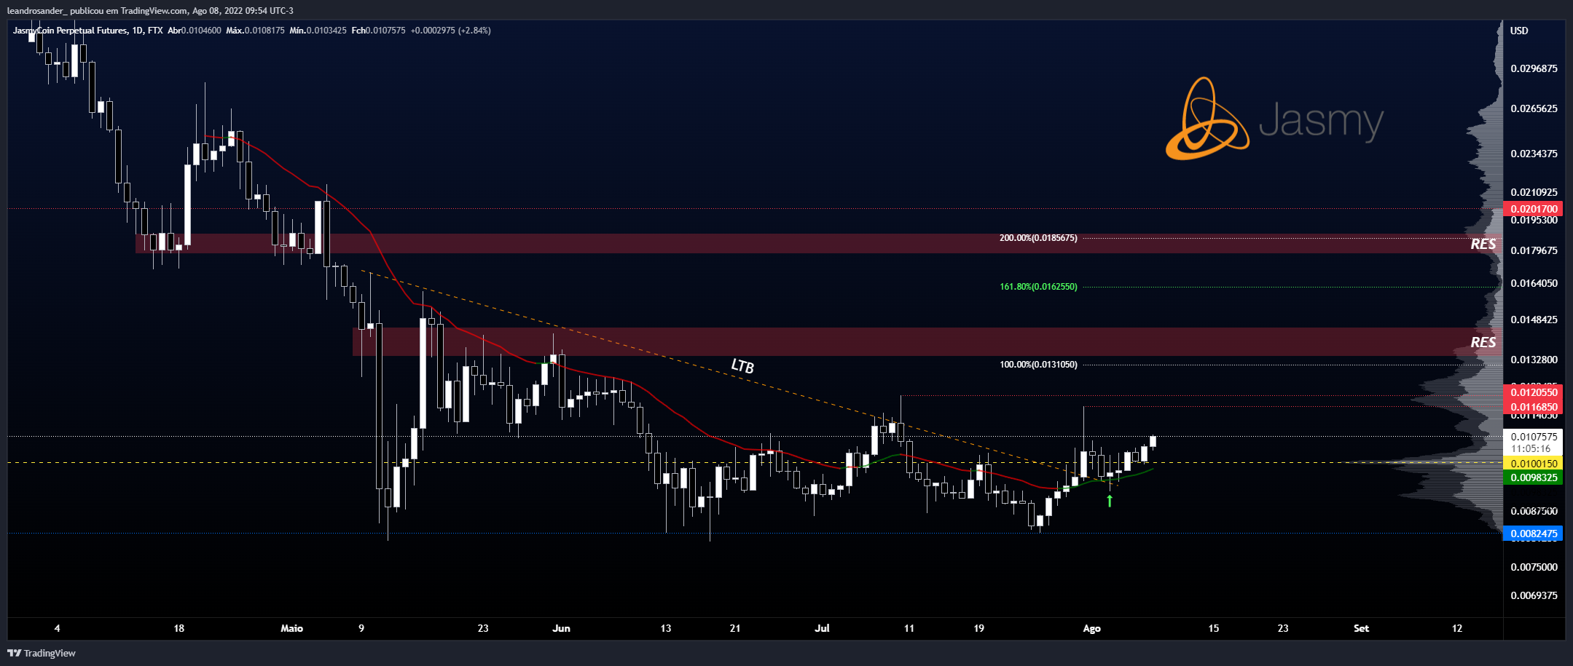Click the 15 date label on time axis

[1213, 628]
